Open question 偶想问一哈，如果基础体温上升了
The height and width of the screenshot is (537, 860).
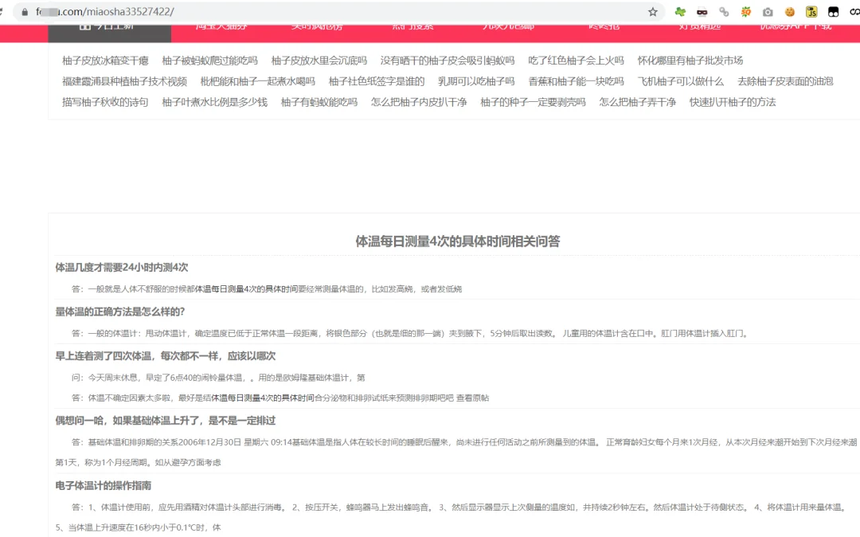(x=165, y=421)
